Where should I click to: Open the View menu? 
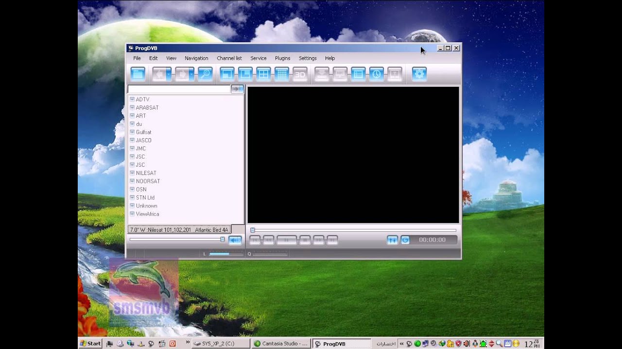[x=172, y=58]
